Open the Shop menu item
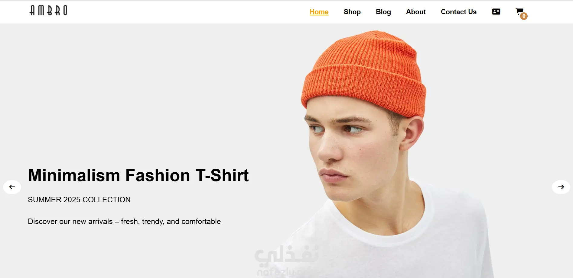This screenshot has height=278, width=573. (x=352, y=12)
